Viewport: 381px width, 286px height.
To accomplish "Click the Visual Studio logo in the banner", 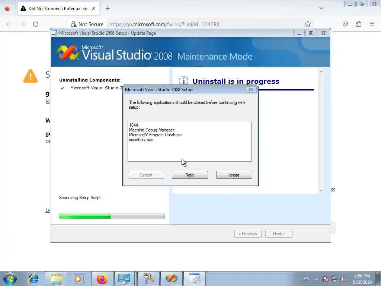I will point(68,52).
